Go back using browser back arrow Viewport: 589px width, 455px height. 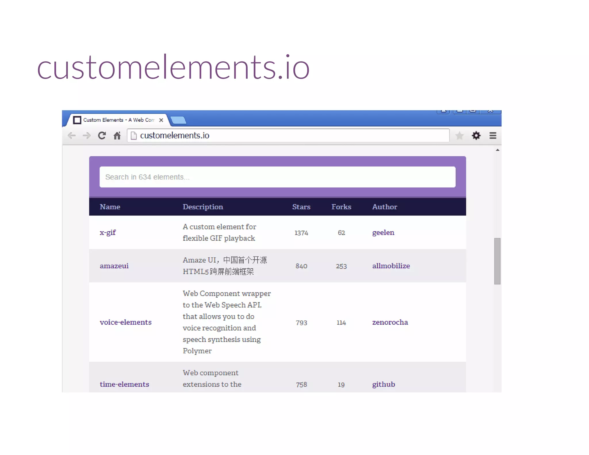(72, 135)
